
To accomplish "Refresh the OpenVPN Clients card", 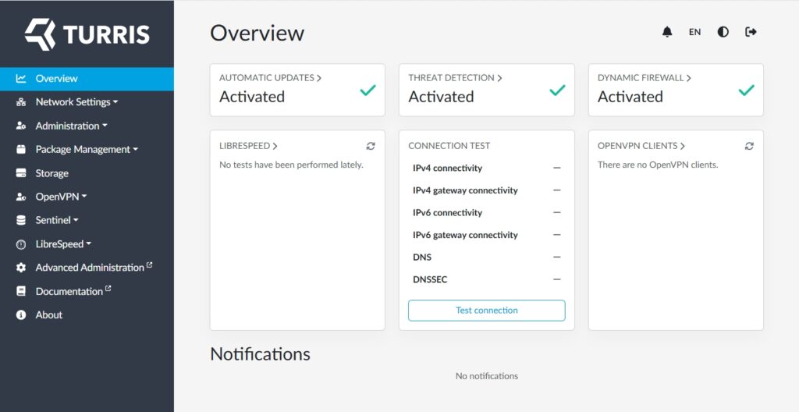I will coord(749,146).
